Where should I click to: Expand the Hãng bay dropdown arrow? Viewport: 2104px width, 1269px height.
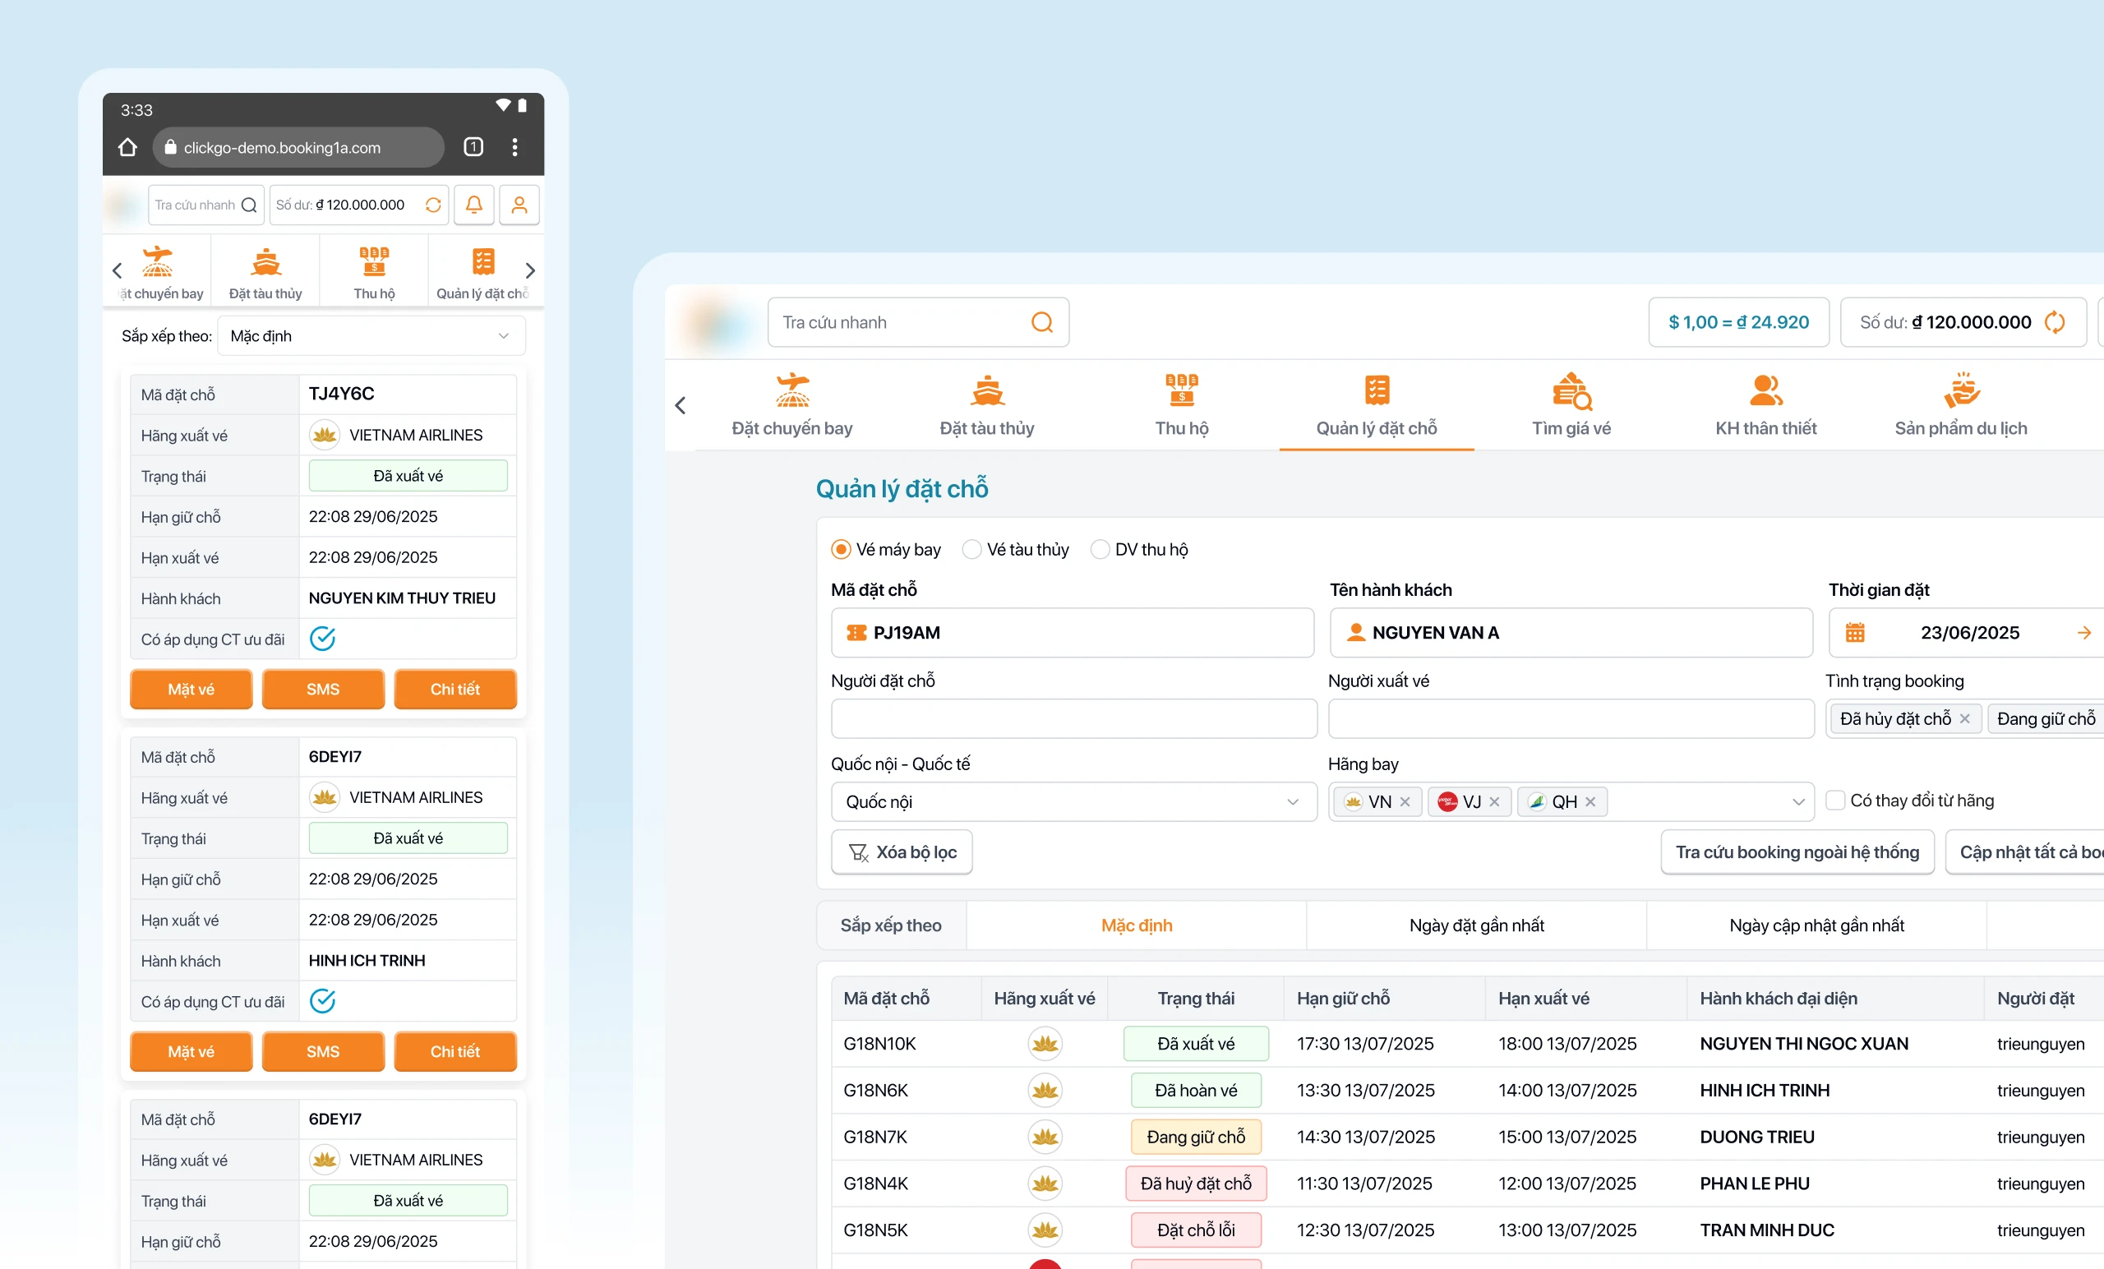coord(1798,802)
